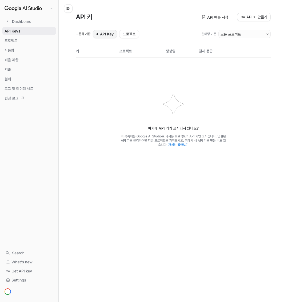
Task: Click the 그룹화 기준 label
Action: [x=83, y=34]
